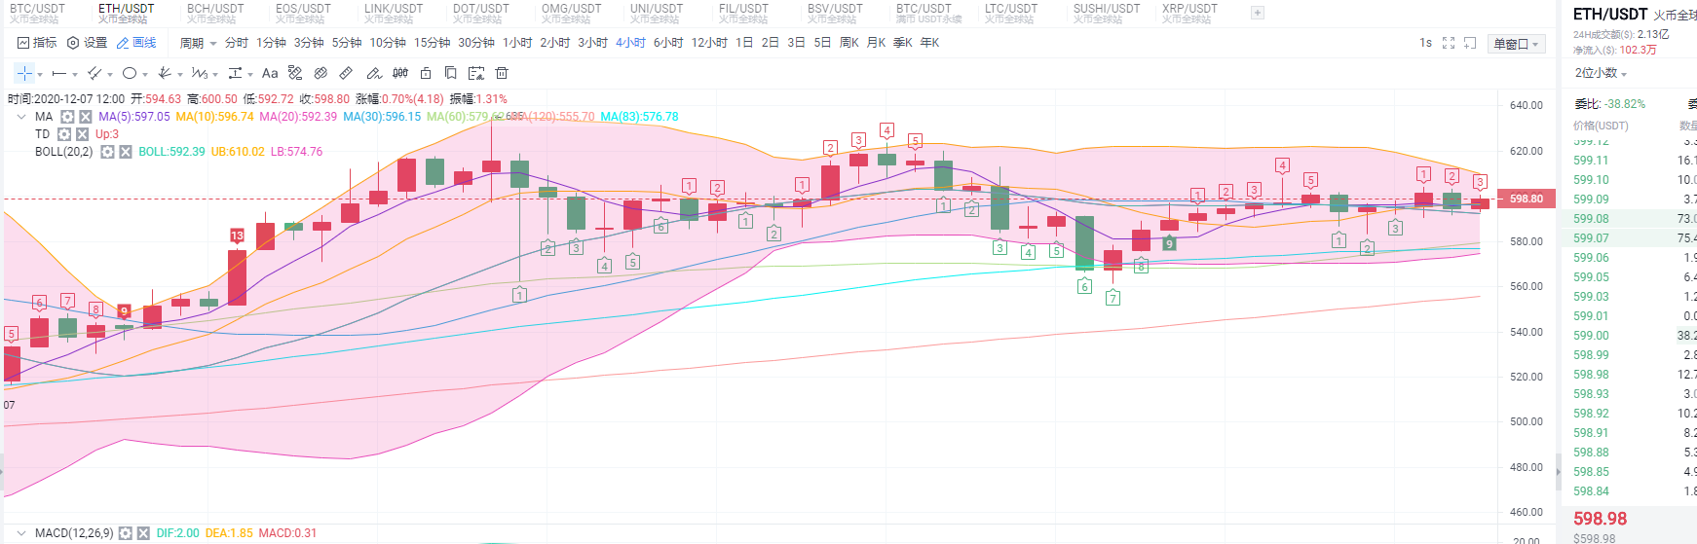Open MA indicator settings gear

click(68, 117)
